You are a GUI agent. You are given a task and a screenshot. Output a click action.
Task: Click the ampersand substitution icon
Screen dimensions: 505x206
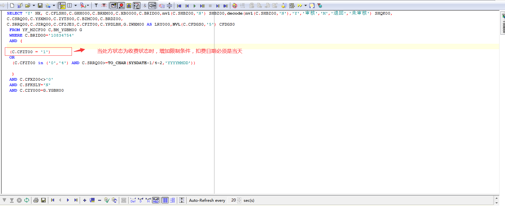145,6
